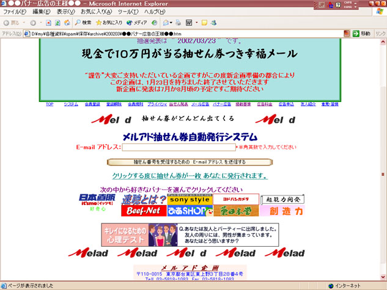Click the red icon beside the Go button

click(x=347, y=34)
